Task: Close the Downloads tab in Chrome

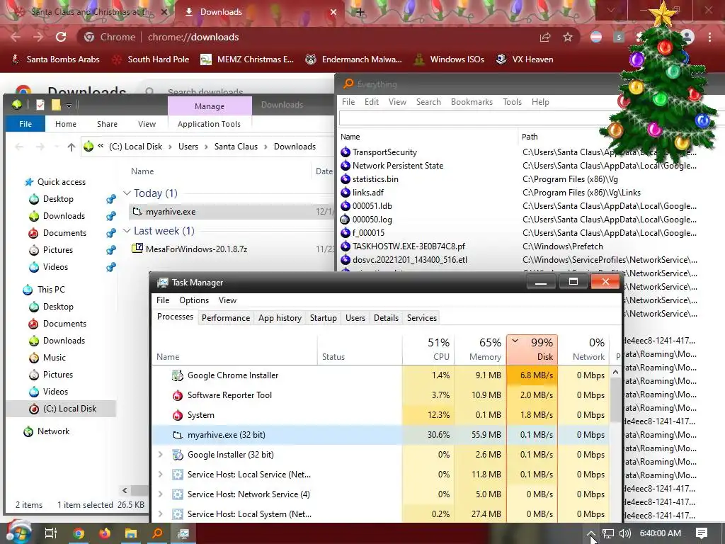Action: pyautogui.click(x=333, y=12)
